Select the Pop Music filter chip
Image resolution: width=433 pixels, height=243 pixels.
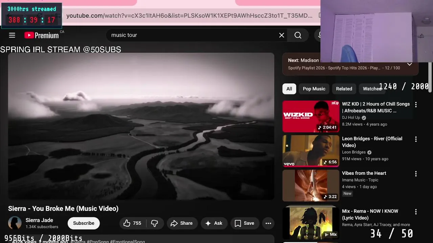(x=314, y=89)
